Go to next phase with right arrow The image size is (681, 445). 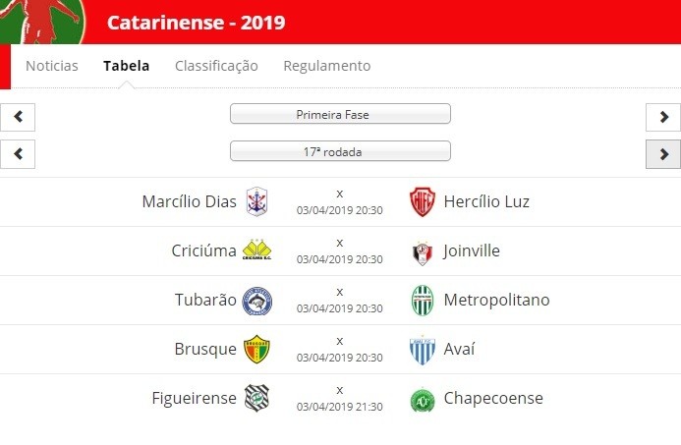pyautogui.click(x=663, y=117)
